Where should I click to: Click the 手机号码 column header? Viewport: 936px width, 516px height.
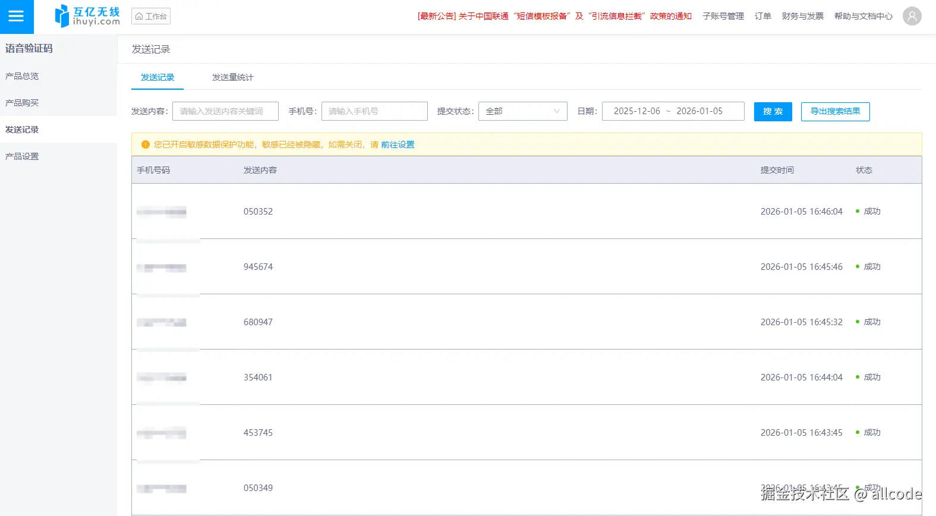click(153, 170)
